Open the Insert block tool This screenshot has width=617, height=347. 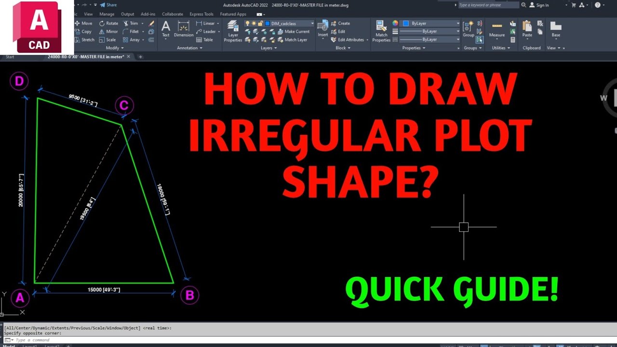tap(323, 29)
